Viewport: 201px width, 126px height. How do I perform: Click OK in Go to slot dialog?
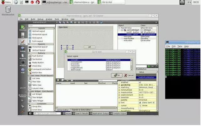(116, 75)
